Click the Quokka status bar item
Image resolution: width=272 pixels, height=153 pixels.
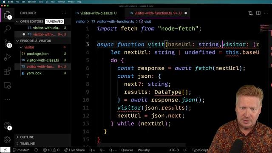[x=127, y=150]
